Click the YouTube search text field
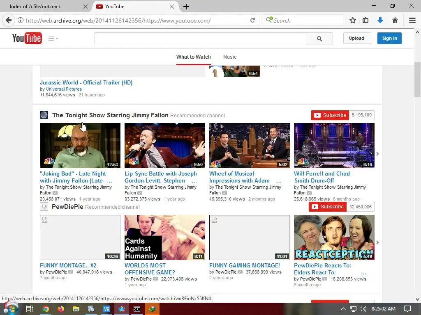The width and height of the screenshot is (421, 315). [x=200, y=39]
